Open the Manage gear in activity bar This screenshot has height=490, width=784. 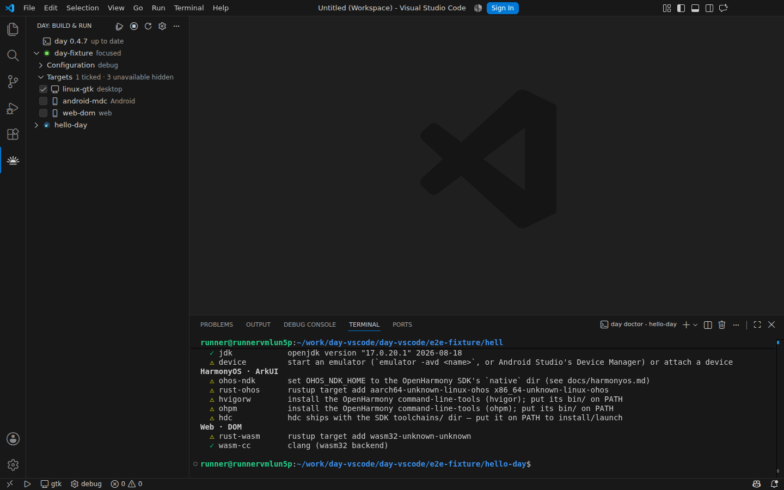[13, 465]
